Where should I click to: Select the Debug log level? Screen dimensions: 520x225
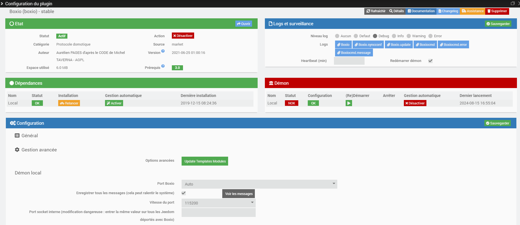coord(375,36)
